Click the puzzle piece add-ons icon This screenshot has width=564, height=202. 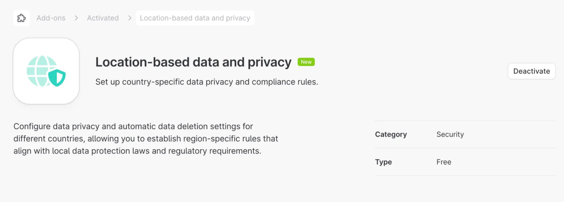tap(22, 18)
